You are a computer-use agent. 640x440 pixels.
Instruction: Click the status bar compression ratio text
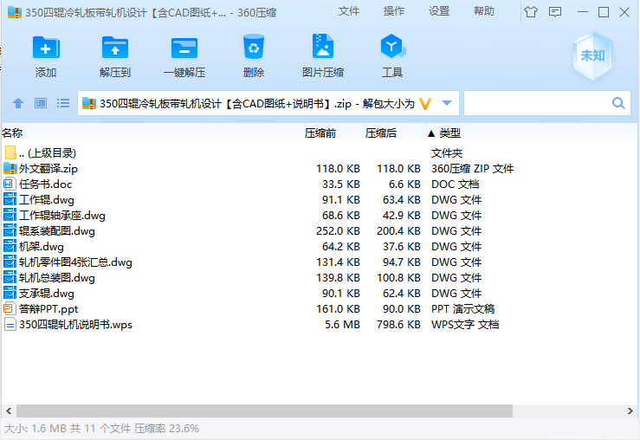tap(166, 429)
